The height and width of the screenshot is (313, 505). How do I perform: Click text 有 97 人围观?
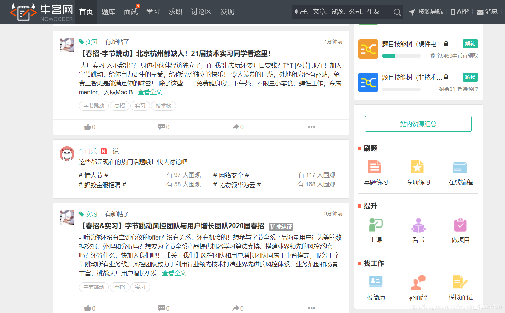[x=183, y=175]
